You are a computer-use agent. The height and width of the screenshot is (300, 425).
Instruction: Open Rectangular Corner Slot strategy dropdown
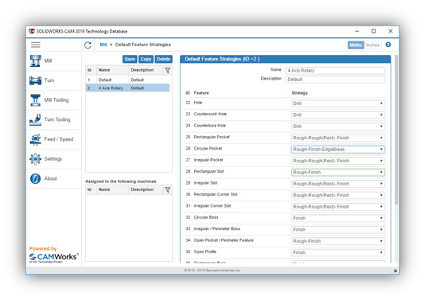coord(338,196)
